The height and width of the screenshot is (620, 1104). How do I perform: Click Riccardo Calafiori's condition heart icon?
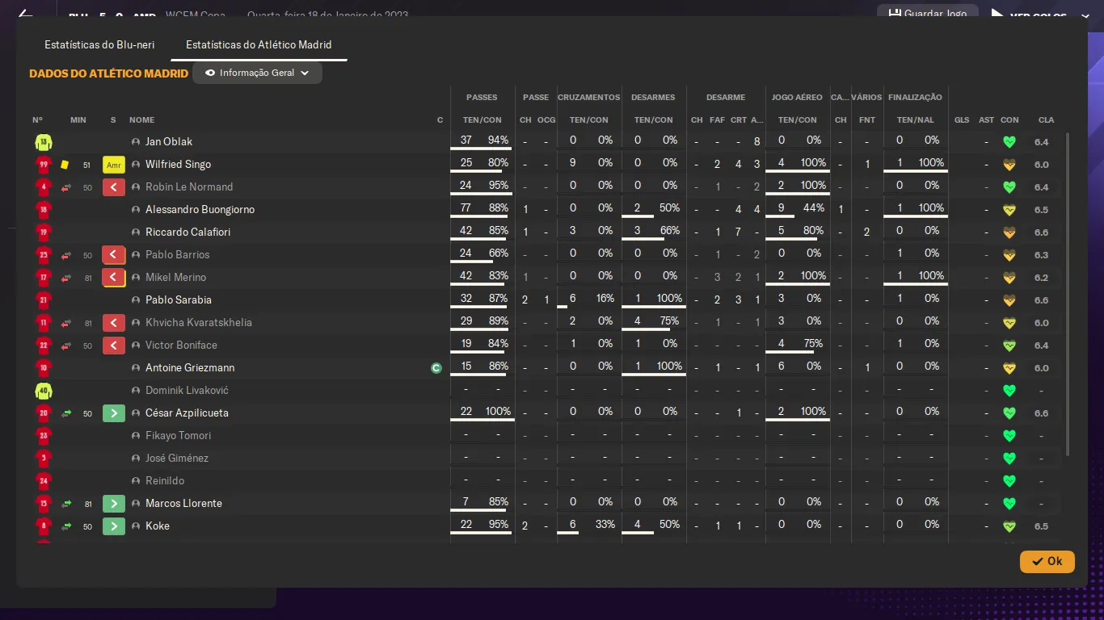point(1009,232)
